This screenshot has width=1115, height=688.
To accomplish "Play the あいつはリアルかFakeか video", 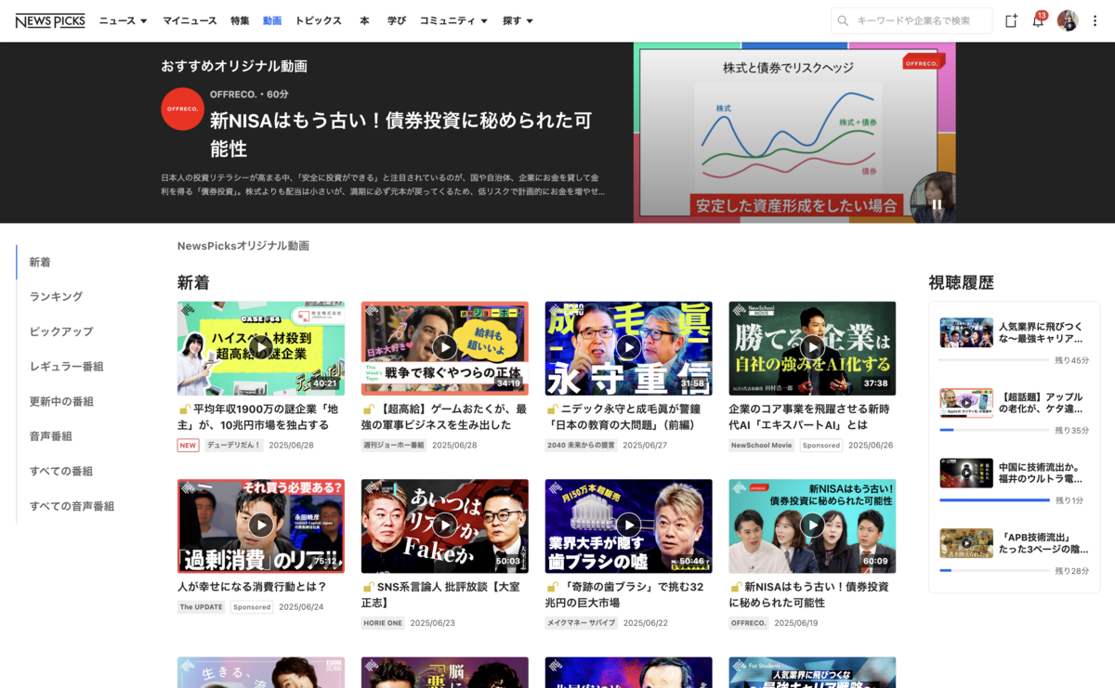I will pos(445,526).
